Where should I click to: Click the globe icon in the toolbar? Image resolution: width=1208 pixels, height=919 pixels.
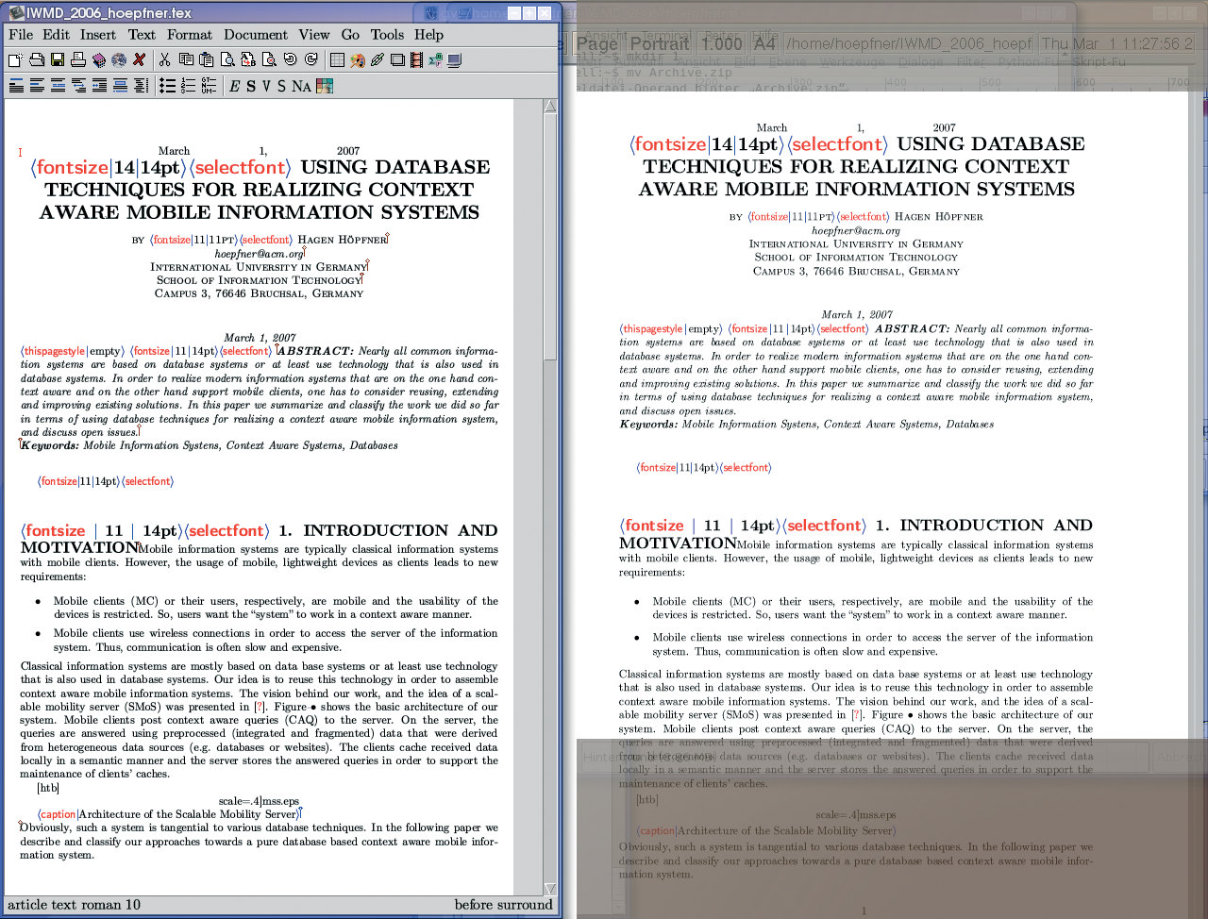click(119, 59)
